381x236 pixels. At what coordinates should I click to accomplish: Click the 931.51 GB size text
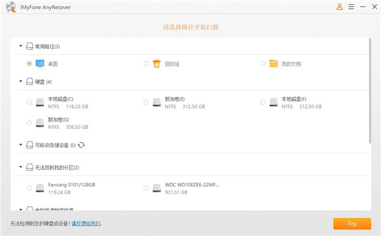click(176, 192)
